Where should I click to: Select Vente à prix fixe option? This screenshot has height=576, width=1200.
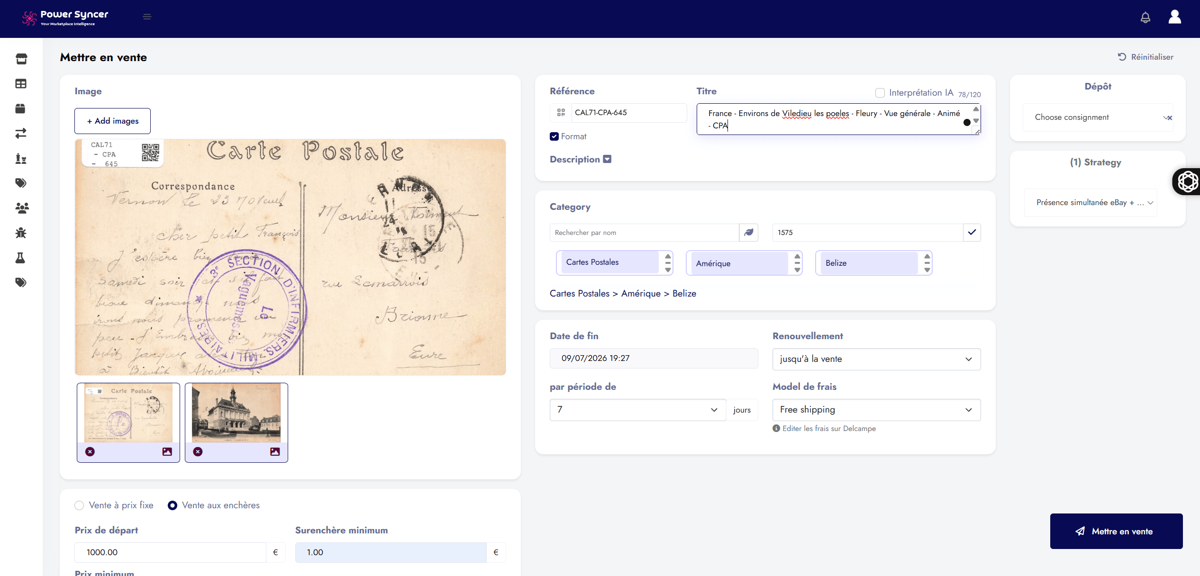tap(79, 505)
